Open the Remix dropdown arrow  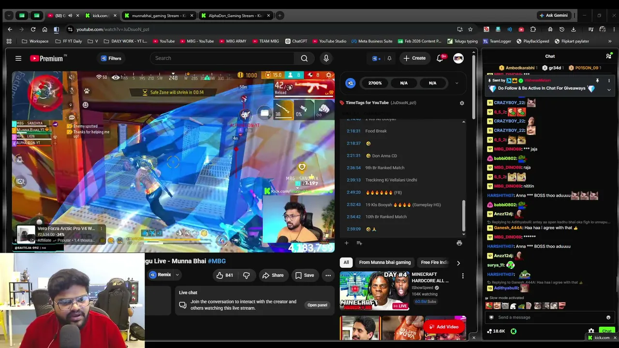coord(177,275)
